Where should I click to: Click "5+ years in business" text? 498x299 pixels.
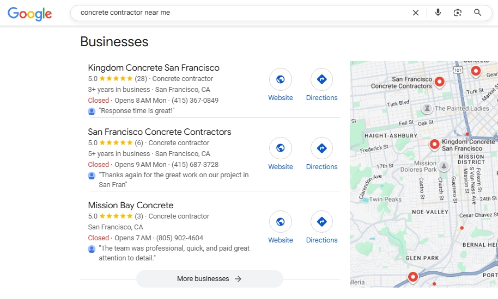pyautogui.click(x=119, y=154)
